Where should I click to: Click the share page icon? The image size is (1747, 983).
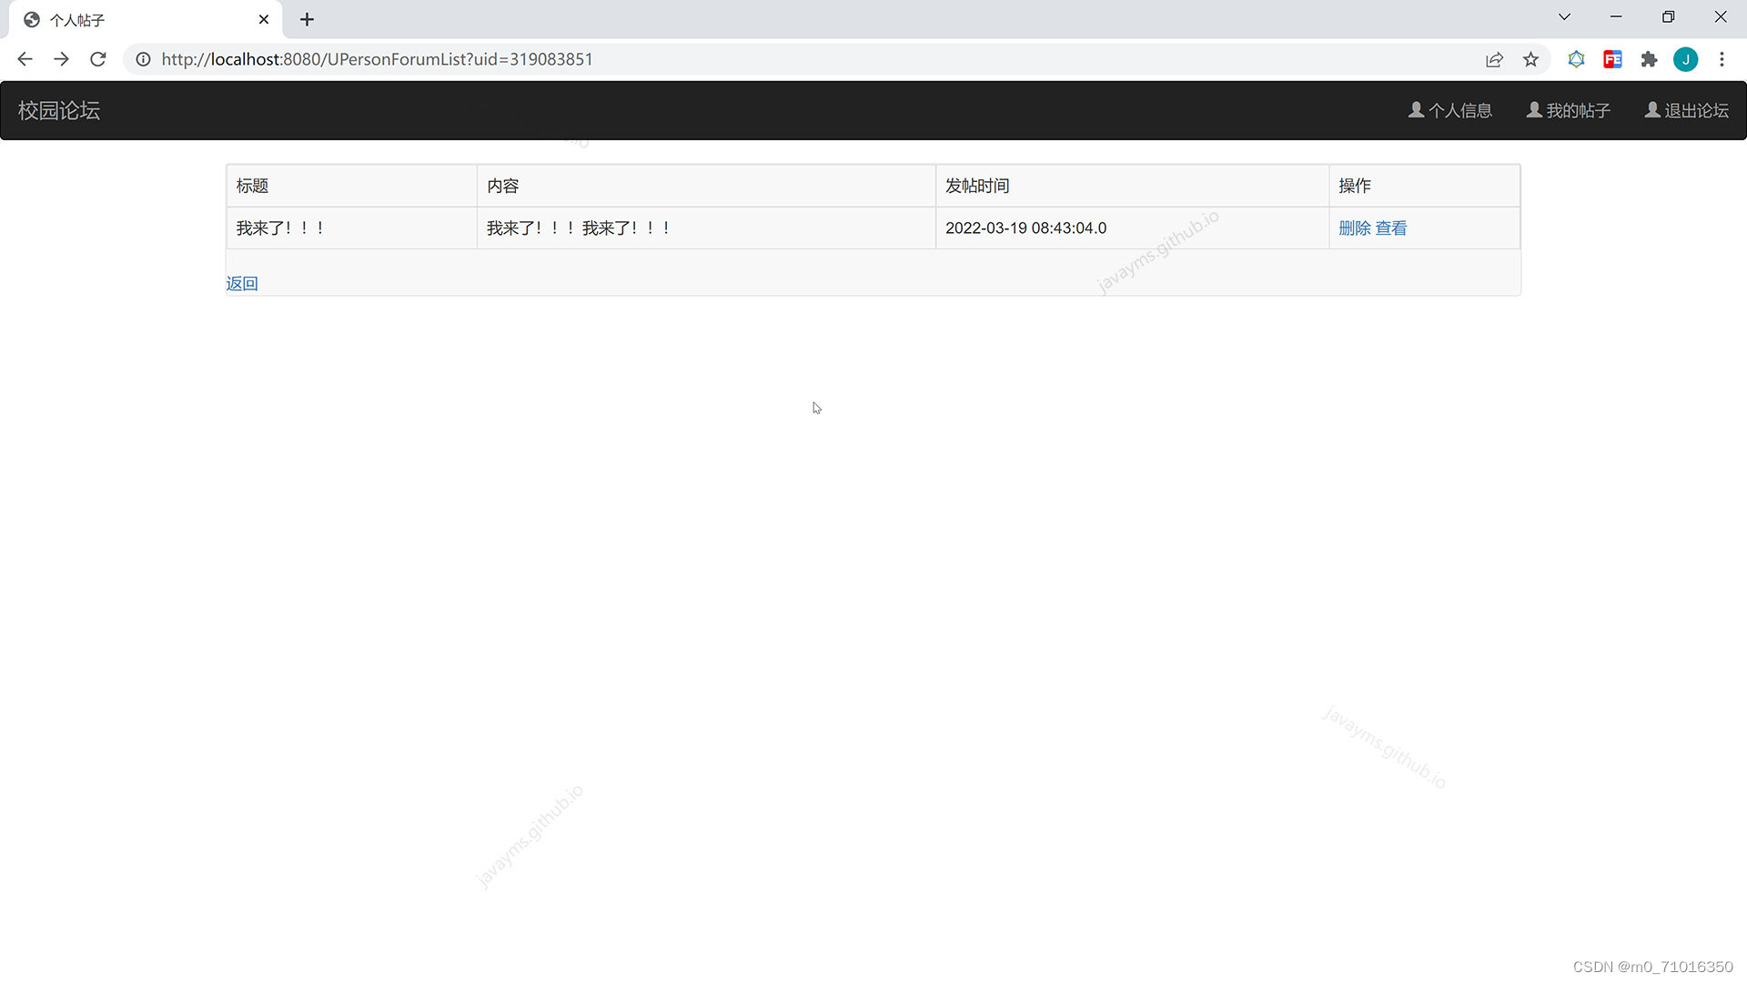click(x=1494, y=59)
